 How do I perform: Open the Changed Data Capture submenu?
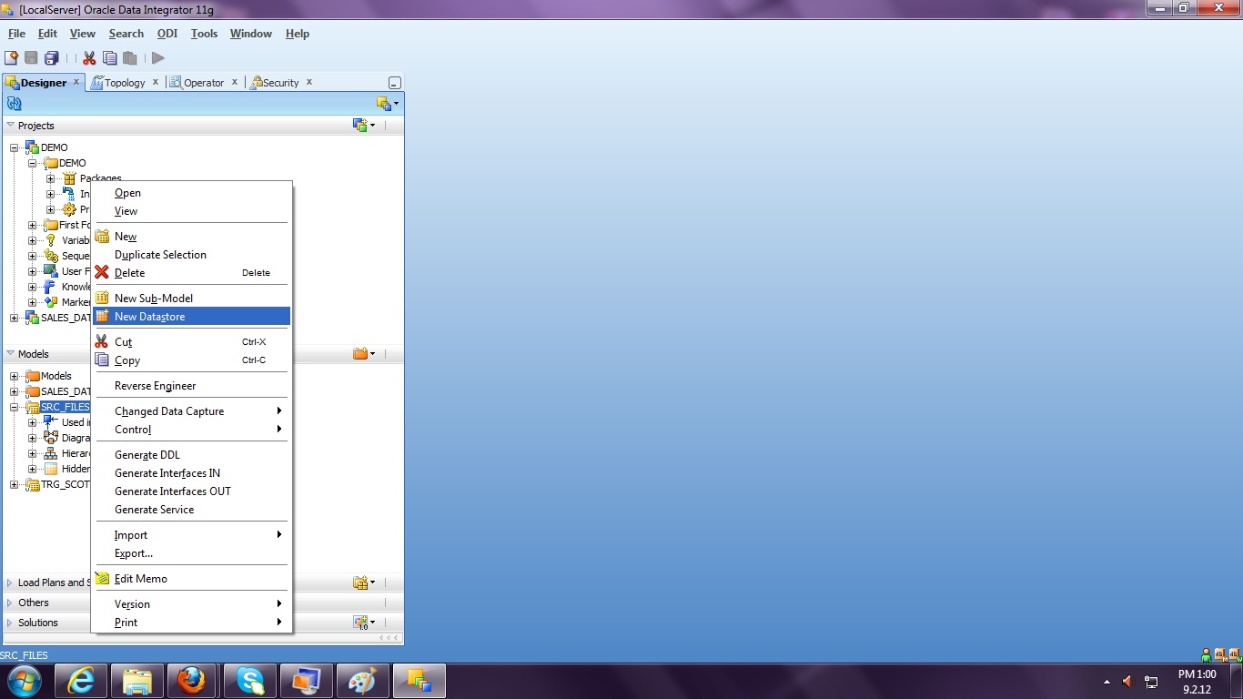(191, 411)
